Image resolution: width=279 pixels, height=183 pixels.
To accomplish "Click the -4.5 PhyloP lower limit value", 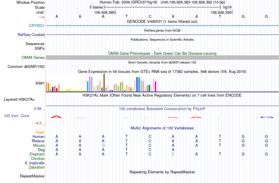I will (x=38, y=123).
